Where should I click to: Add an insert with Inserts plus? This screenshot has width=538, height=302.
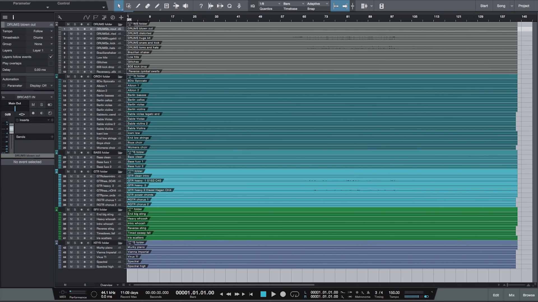click(52, 120)
